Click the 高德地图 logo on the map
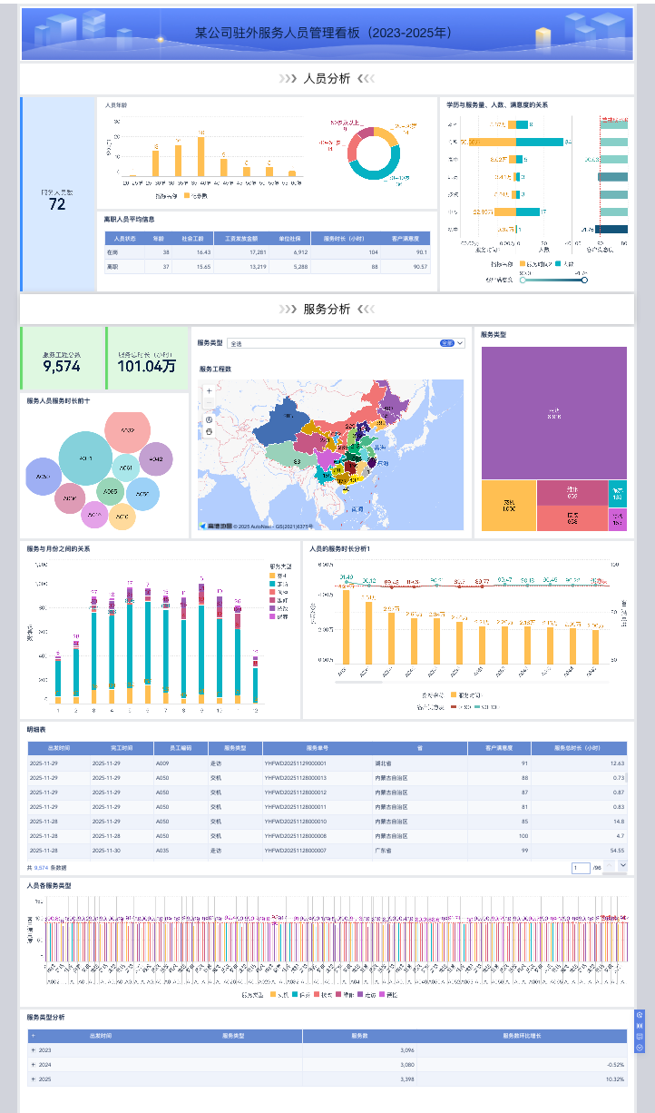Image resolution: width=655 pixels, height=1113 pixels. click(216, 526)
